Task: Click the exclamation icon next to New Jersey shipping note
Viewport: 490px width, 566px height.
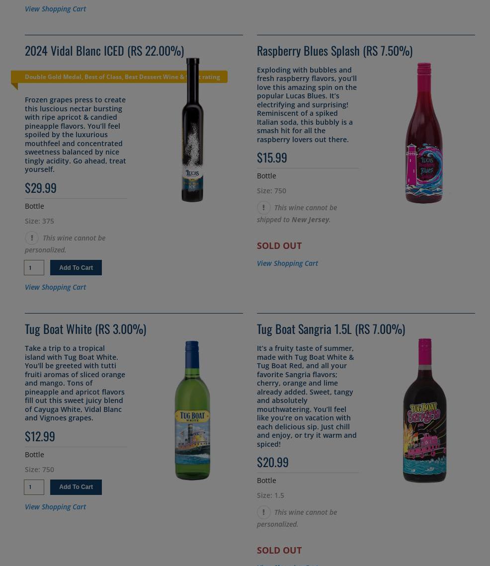Action: pyautogui.click(x=264, y=208)
